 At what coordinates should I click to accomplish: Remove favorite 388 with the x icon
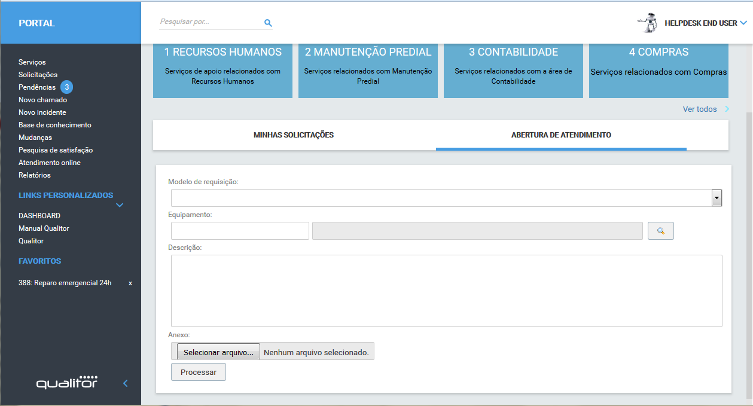[130, 283]
